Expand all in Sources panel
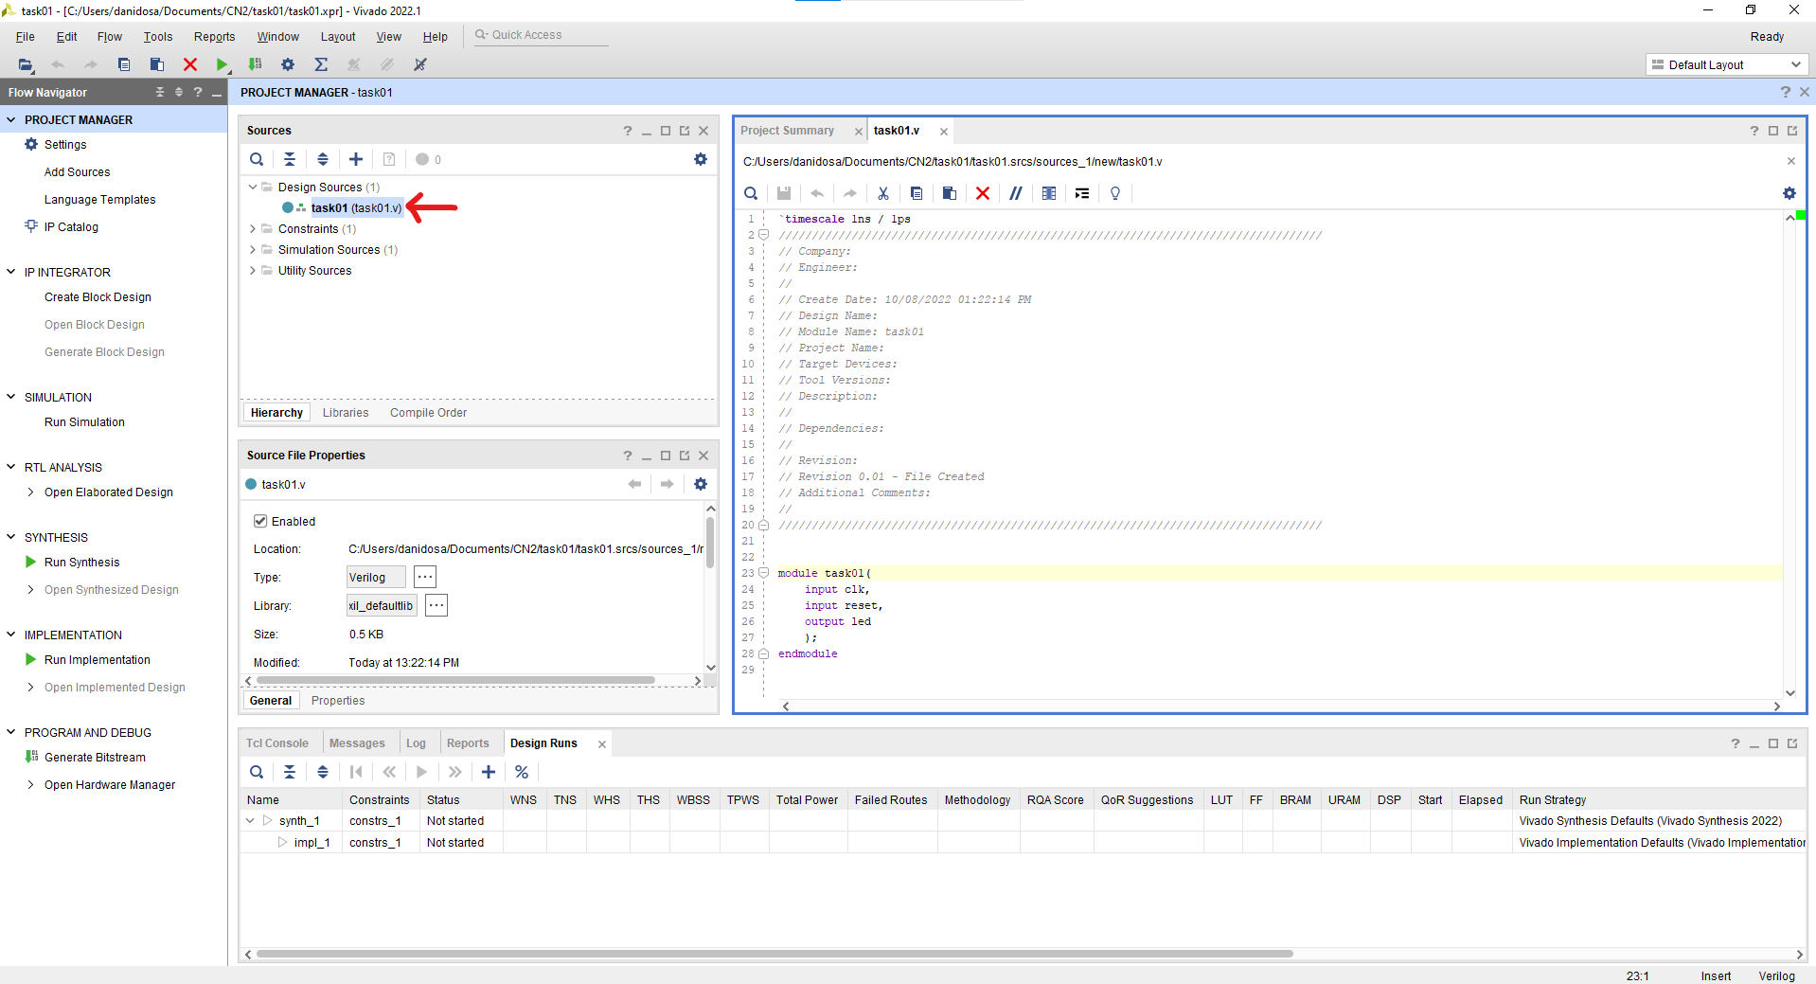The image size is (1816, 984). (323, 159)
